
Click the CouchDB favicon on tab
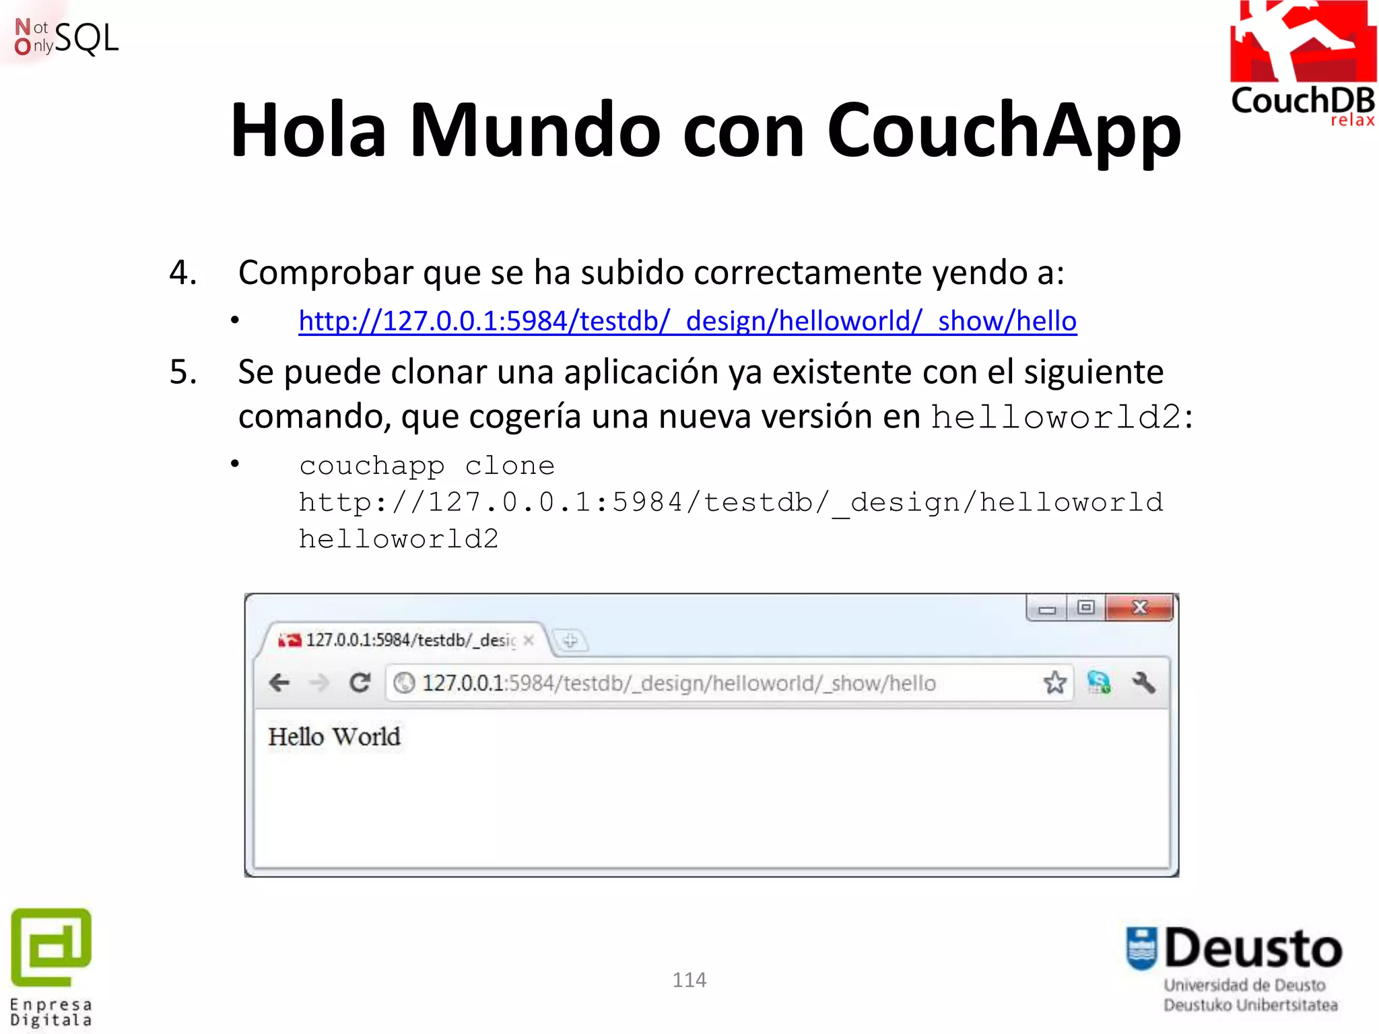[290, 640]
